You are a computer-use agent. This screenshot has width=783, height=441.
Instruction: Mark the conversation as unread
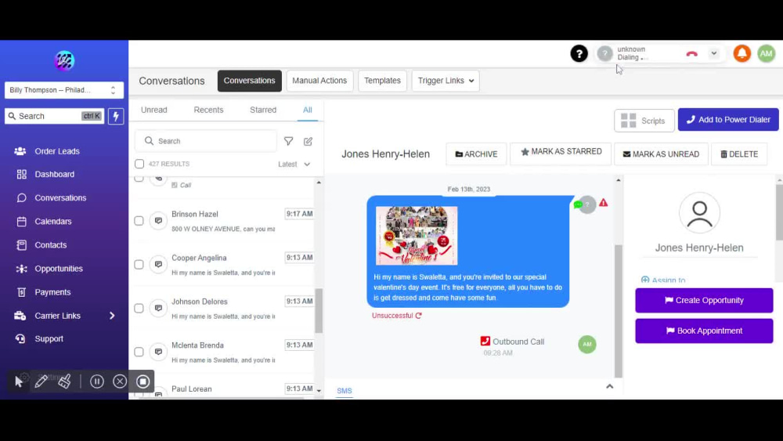[661, 154]
